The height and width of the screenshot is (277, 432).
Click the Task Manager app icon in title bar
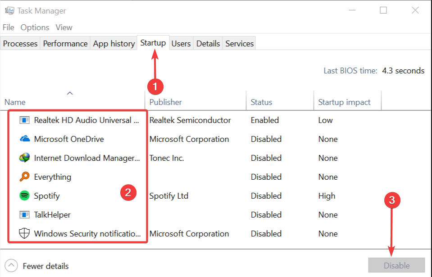pos(9,10)
